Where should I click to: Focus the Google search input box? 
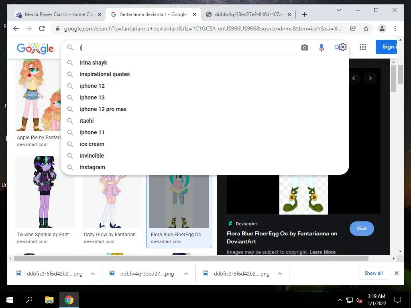(189, 47)
